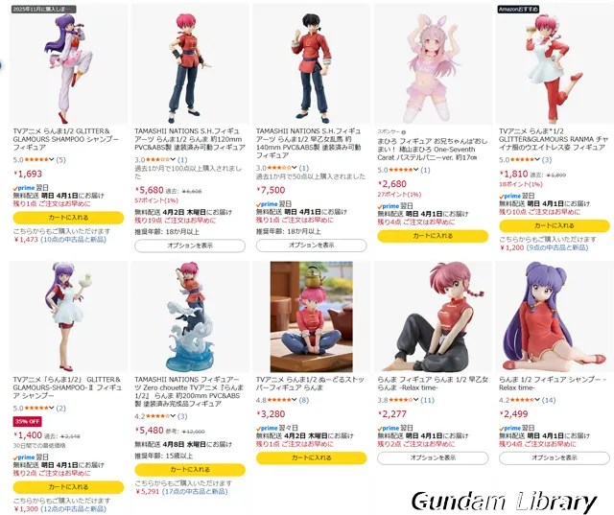
Task: Add the ¥3,280 noodle stopper figure to cart
Action: pos(311,457)
